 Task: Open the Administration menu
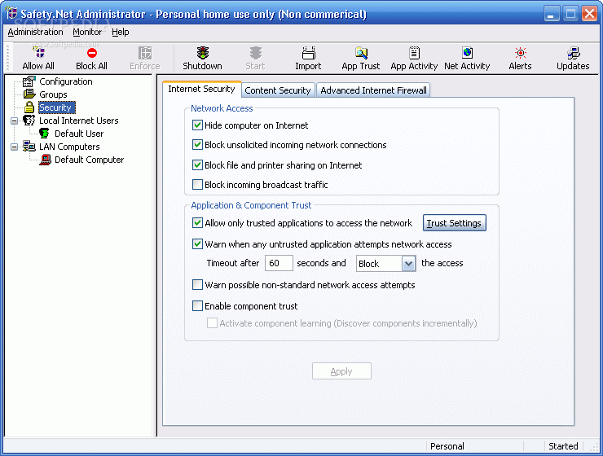(x=35, y=32)
